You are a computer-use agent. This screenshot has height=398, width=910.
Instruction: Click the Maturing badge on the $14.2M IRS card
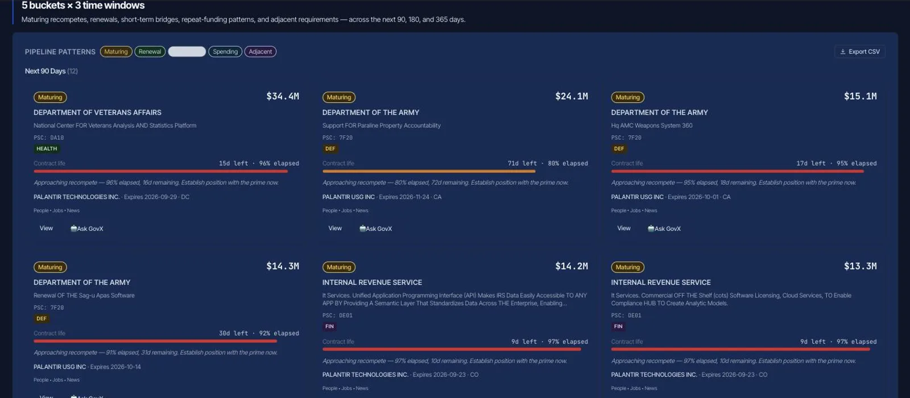pyautogui.click(x=339, y=267)
